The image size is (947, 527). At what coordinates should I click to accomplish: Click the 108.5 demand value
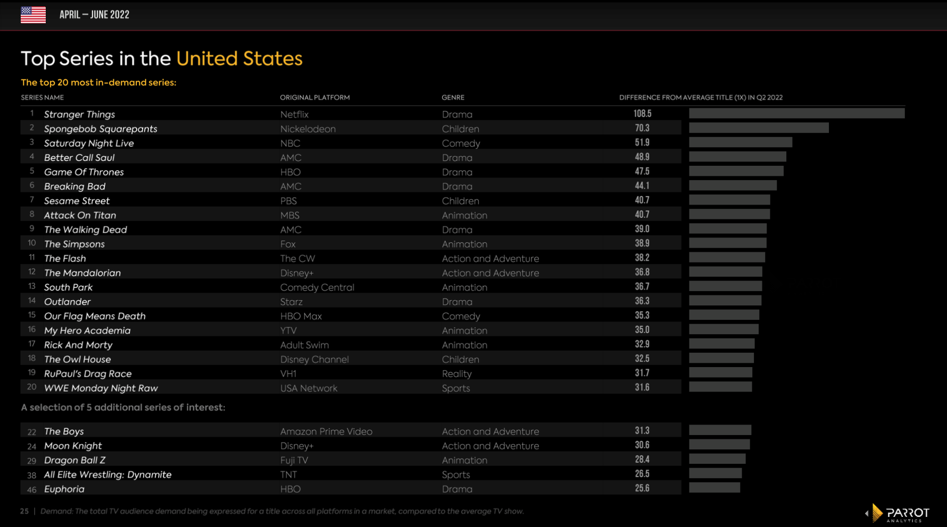642,113
